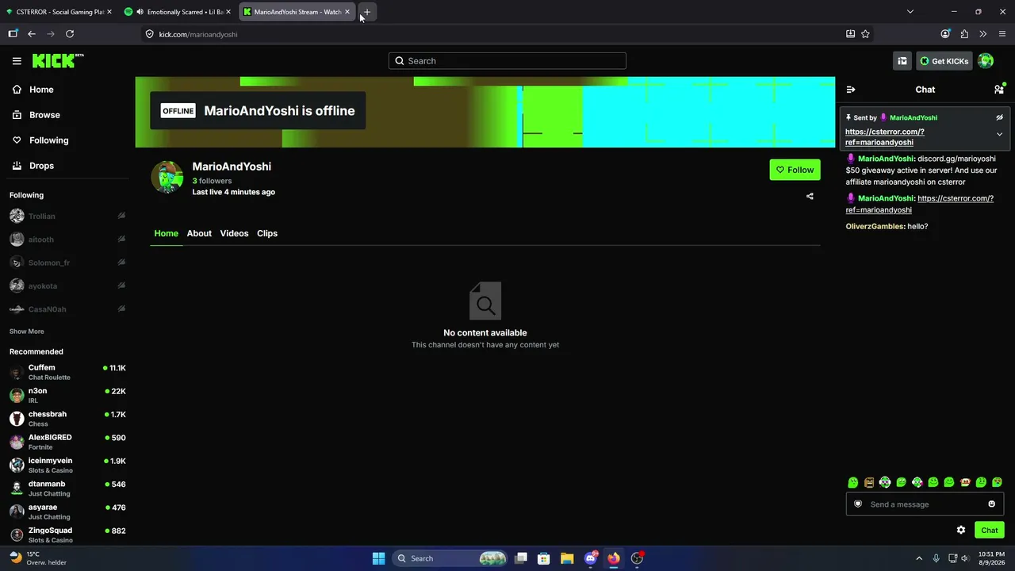Switch to the CSTERROR browser tab
The width and height of the screenshot is (1015, 571).
pos(59,12)
